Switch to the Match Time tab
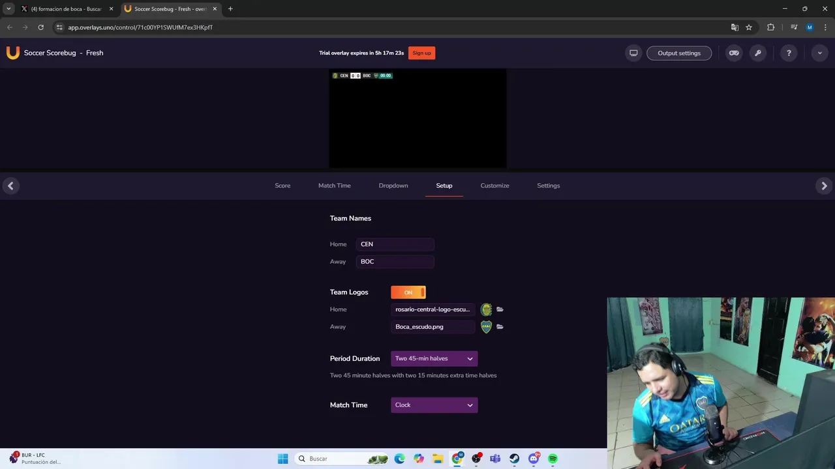 click(x=334, y=186)
